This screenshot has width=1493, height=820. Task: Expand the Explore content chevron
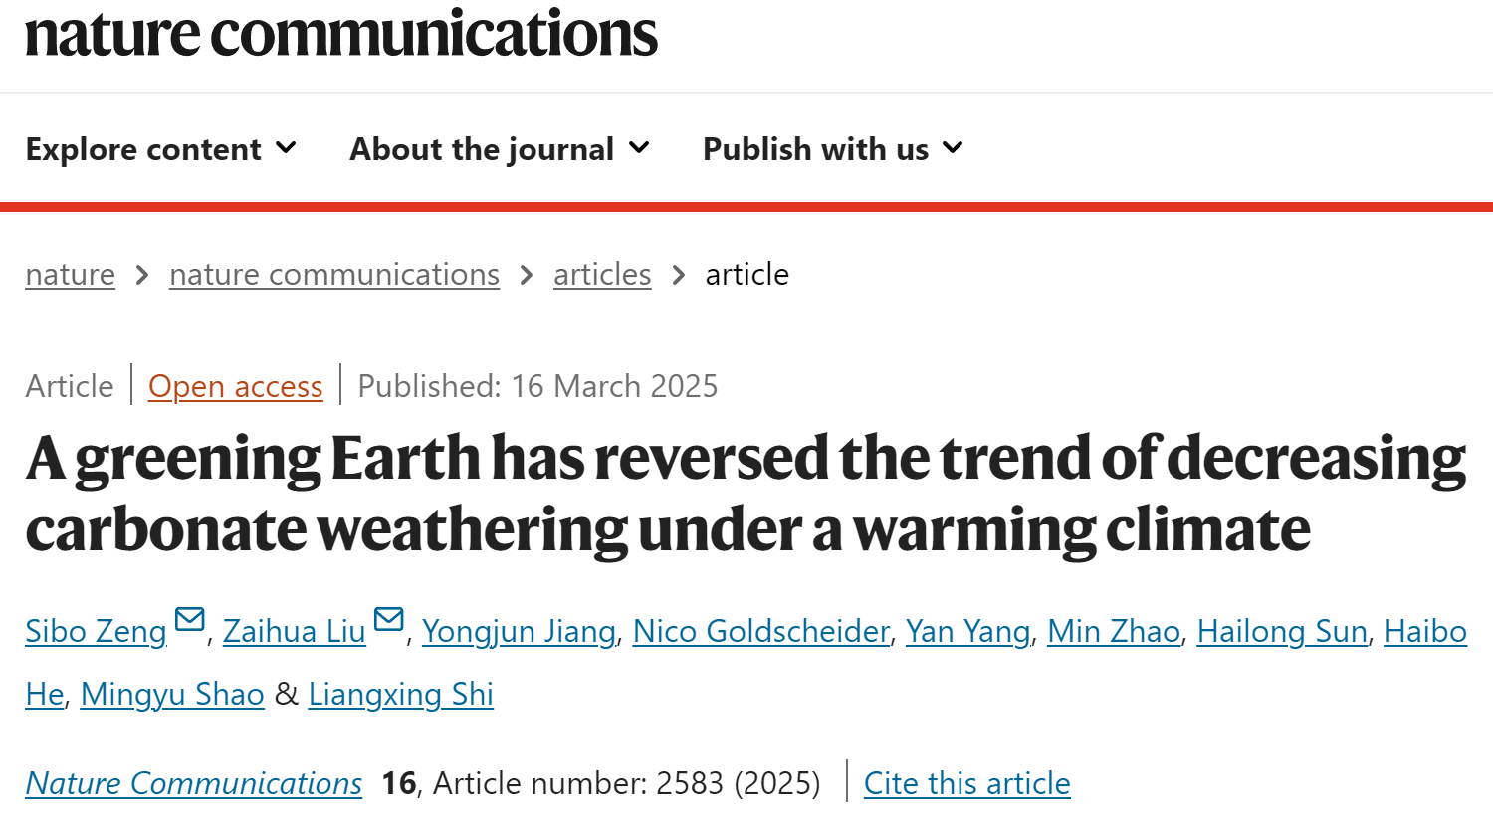tap(286, 148)
